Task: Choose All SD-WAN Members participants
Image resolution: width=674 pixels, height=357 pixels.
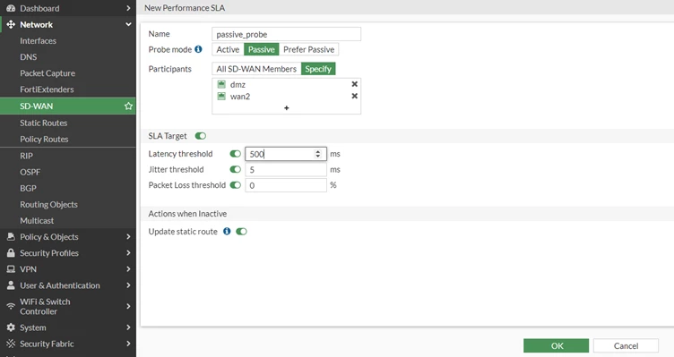Action: pos(256,69)
